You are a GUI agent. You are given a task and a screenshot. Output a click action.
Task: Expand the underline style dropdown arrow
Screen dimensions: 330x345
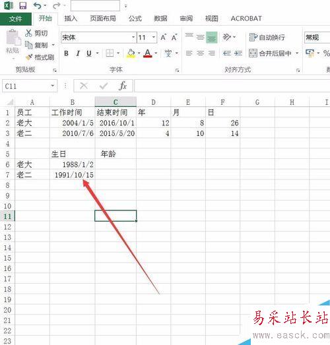(x=97, y=53)
